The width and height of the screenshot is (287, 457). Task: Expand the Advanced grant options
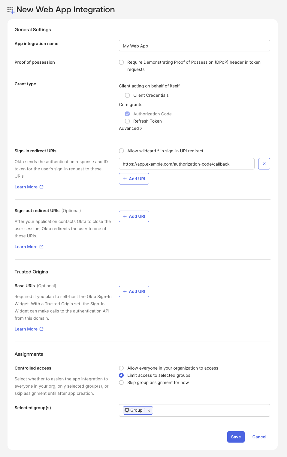[x=130, y=128]
